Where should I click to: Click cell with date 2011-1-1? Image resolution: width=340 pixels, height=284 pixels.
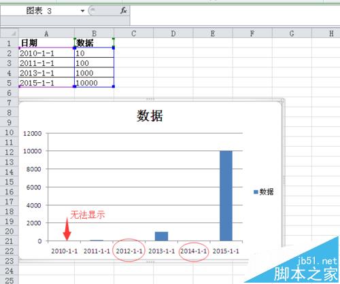[46, 63]
